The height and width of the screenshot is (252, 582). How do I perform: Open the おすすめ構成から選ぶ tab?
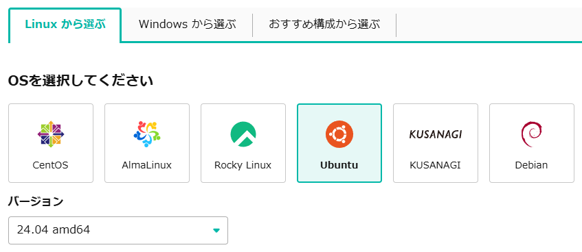pyautogui.click(x=324, y=25)
